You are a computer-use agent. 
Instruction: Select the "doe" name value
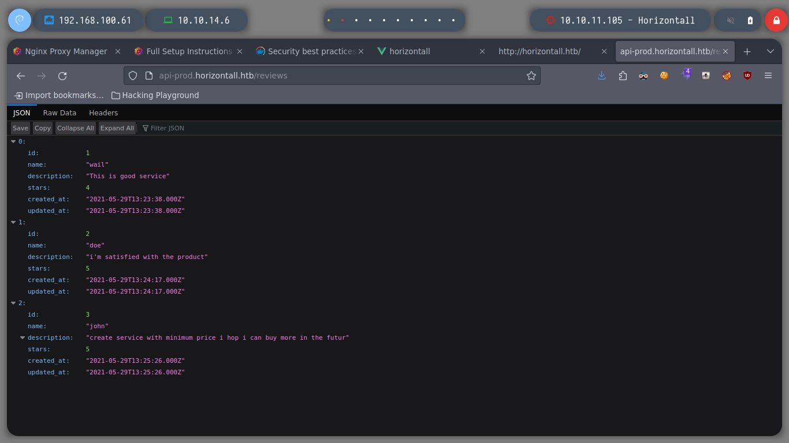click(95, 245)
